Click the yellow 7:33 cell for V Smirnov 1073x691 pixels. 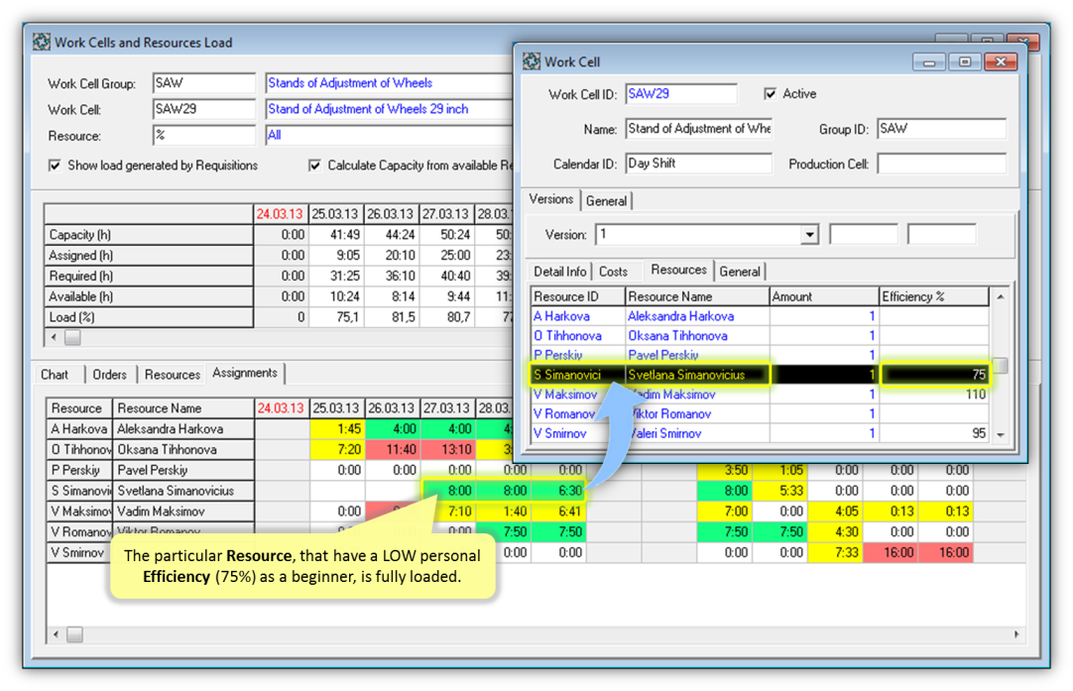[836, 553]
